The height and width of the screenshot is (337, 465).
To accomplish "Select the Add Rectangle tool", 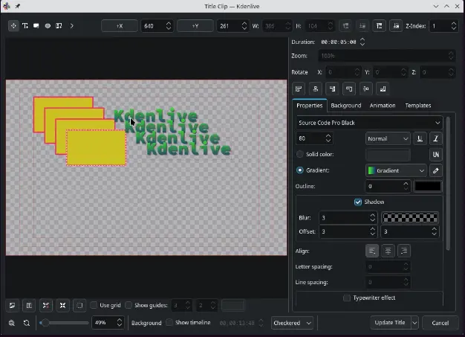I will tap(36, 26).
